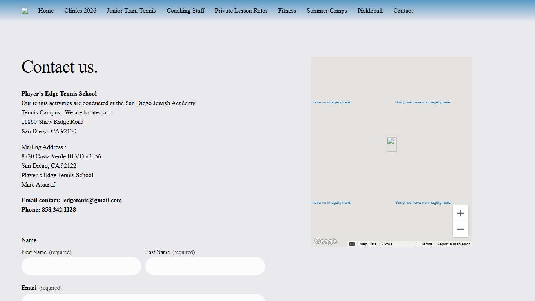This screenshot has width=535, height=301.
Task: Click the Google logo on the map
Action: [x=326, y=241]
